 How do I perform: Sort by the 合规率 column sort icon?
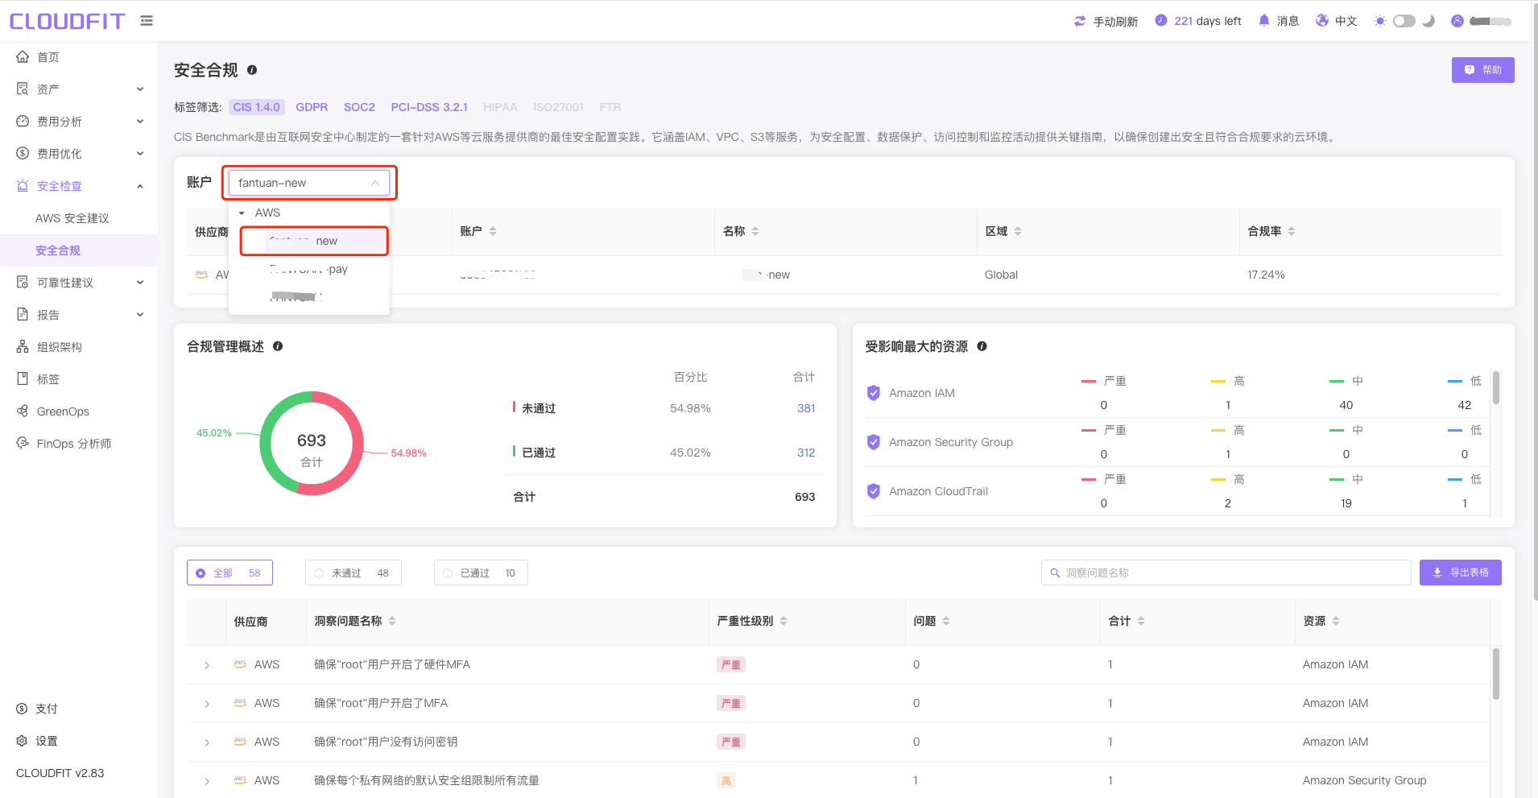[1292, 231]
